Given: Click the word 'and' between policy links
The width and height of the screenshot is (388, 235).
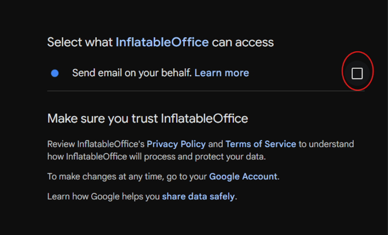Looking at the screenshot, I should (216, 144).
